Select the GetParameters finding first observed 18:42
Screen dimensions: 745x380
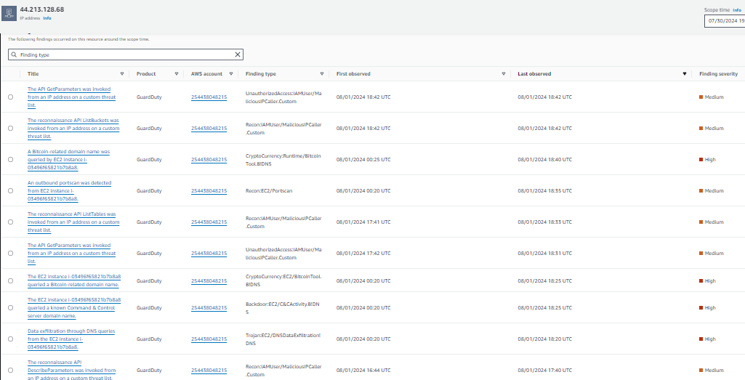coord(10,97)
